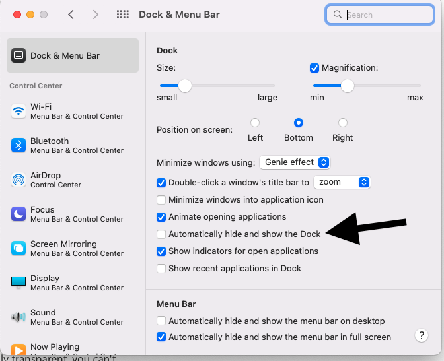Enable Automatically hide and show the Dock
444x361 pixels.
161,234
